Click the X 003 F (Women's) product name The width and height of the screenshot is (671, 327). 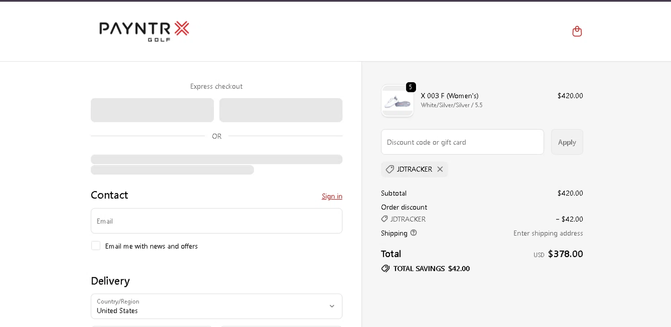450,96
